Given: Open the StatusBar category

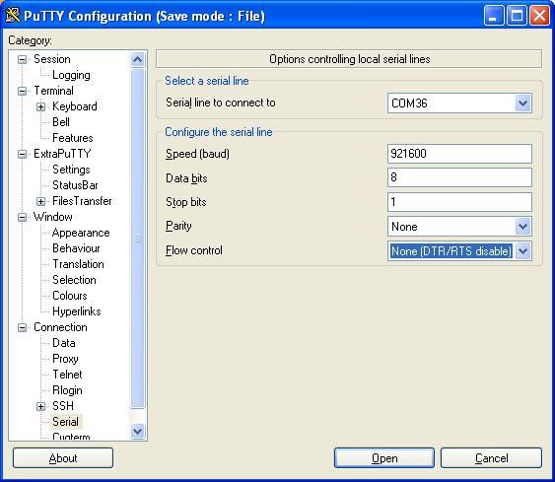Looking at the screenshot, I should (75, 185).
